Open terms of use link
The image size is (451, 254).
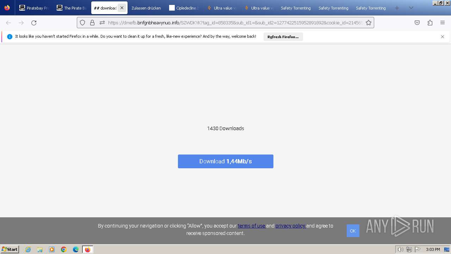[x=251, y=226]
